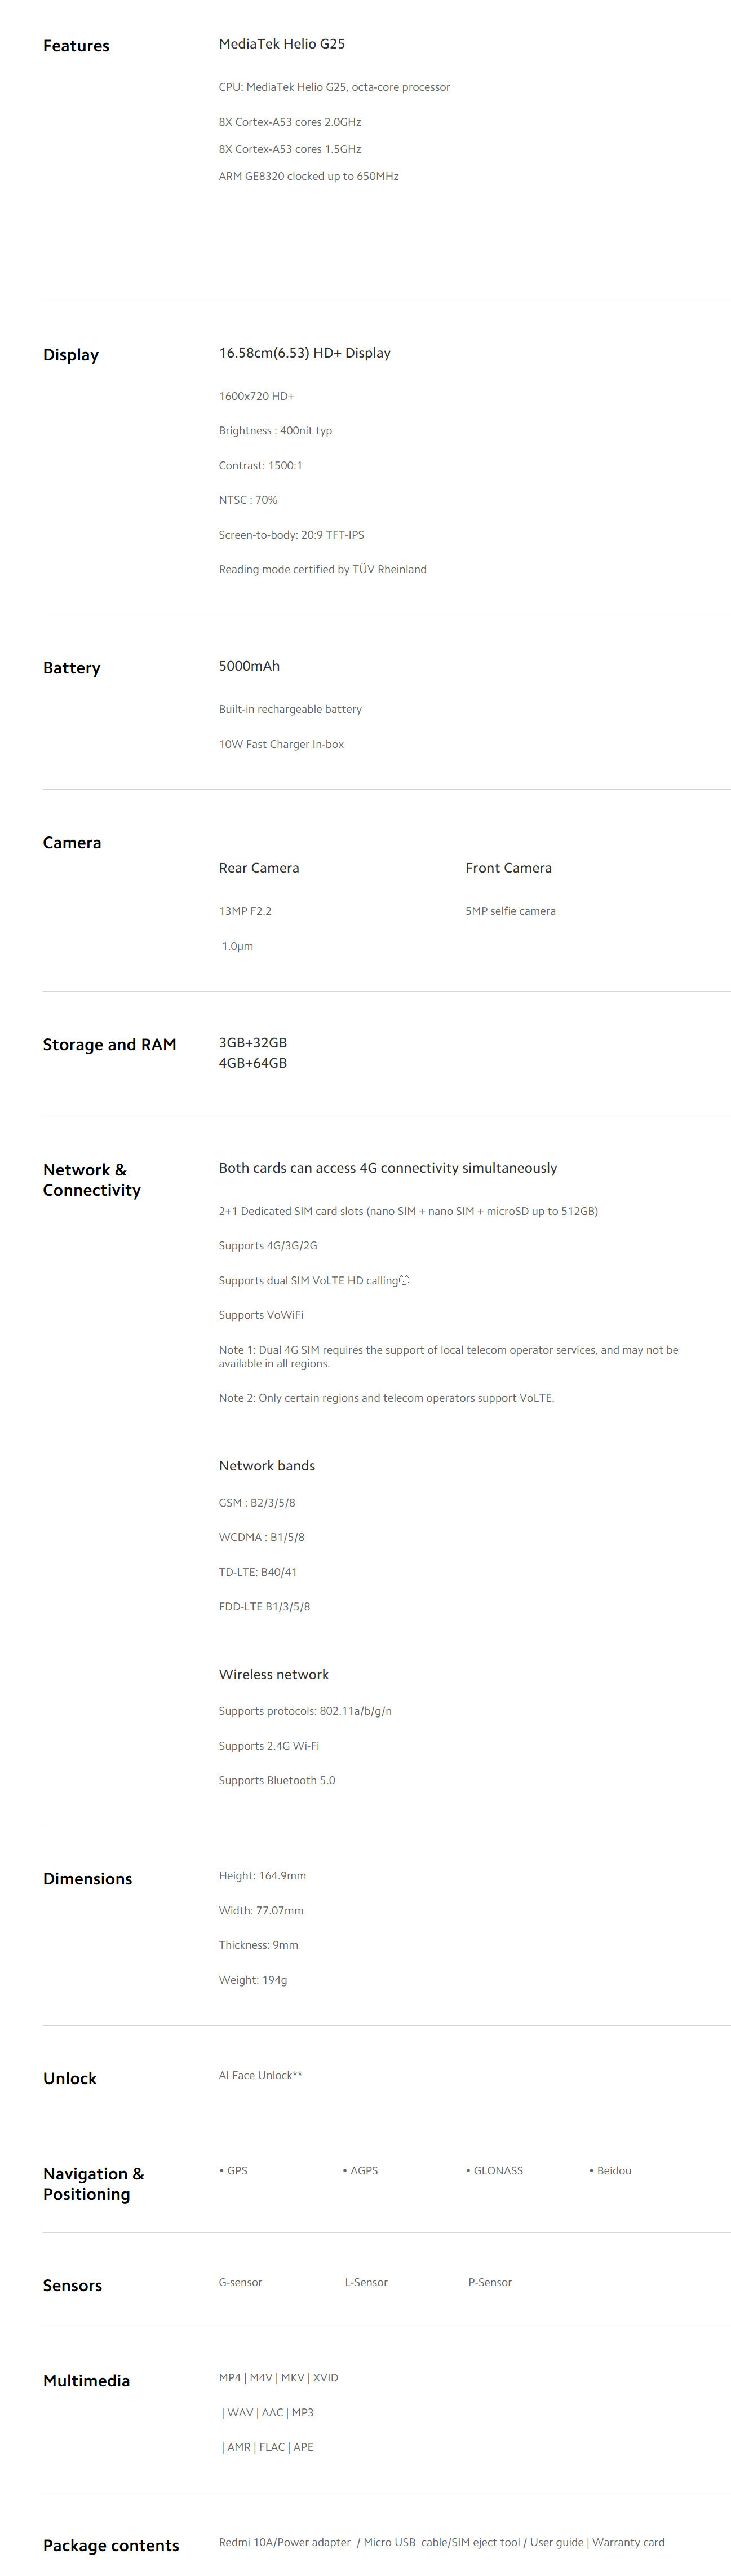This screenshot has height=2576, width=731.
Task: Select the 5000mAh battery capacity text
Action: [x=249, y=666]
